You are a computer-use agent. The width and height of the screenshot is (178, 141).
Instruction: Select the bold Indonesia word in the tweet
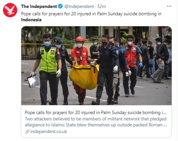31,20
